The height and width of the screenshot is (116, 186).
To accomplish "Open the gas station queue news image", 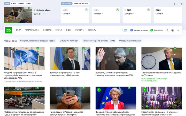I will (x=24, y=98).
